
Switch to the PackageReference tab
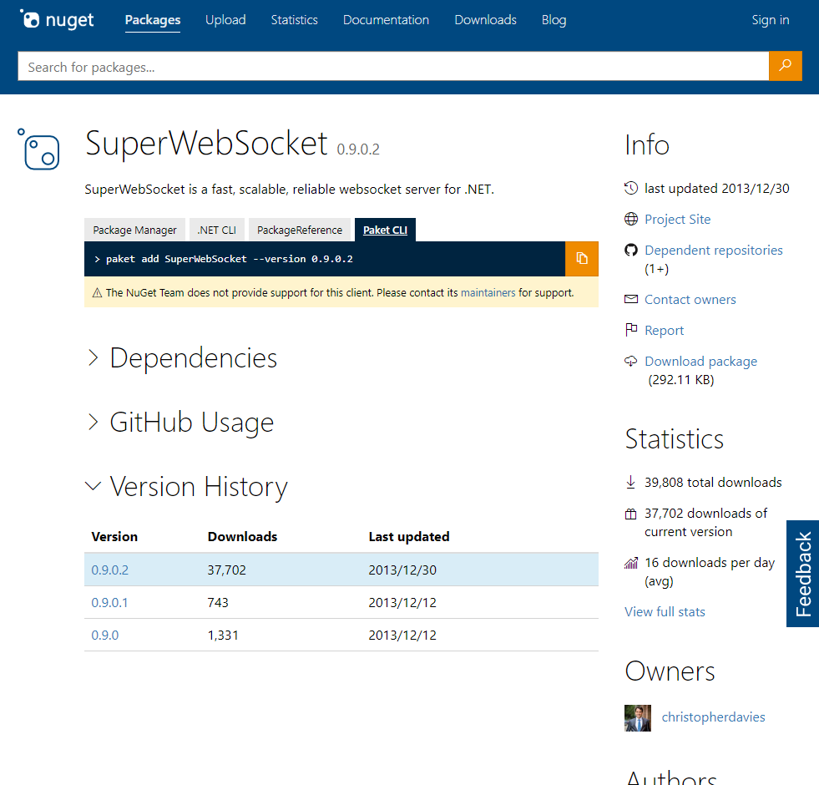coord(300,230)
